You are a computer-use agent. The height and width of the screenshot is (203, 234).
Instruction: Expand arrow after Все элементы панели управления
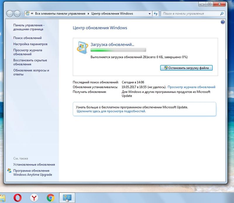pos(88,14)
